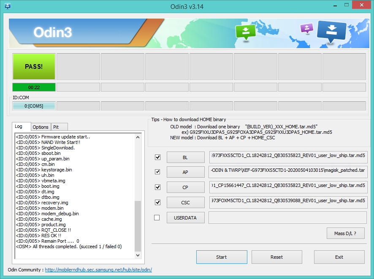Click the 'ID:COM' label

pos(21,98)
